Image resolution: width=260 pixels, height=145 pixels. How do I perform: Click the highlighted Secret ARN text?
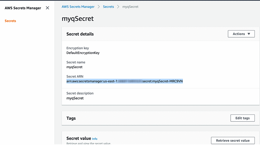(x=125, y=81)
